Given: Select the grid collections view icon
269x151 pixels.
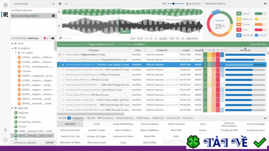Looking at the screenshot, I should 5,14.
